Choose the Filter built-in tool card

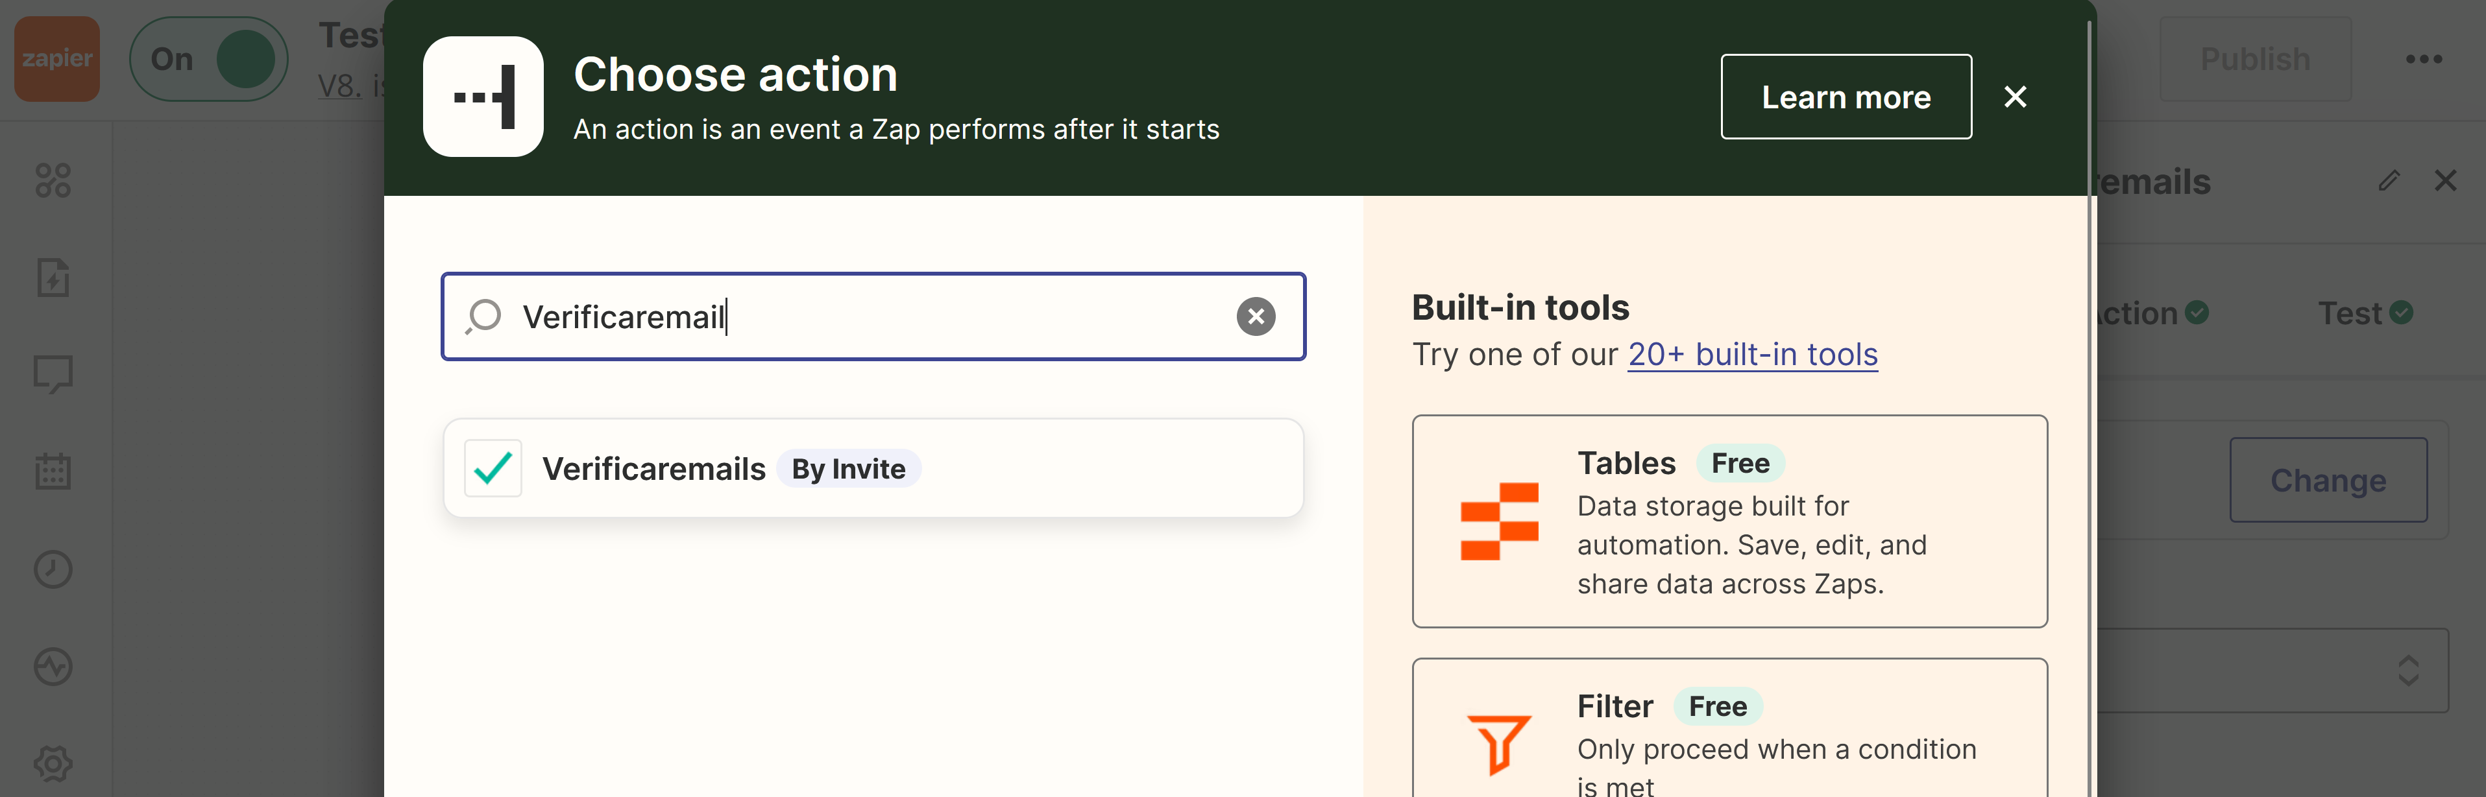click(x=1729, y=728)
